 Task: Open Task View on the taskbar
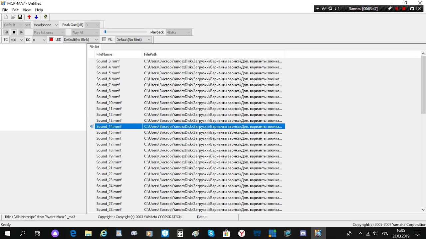(38, 233)
